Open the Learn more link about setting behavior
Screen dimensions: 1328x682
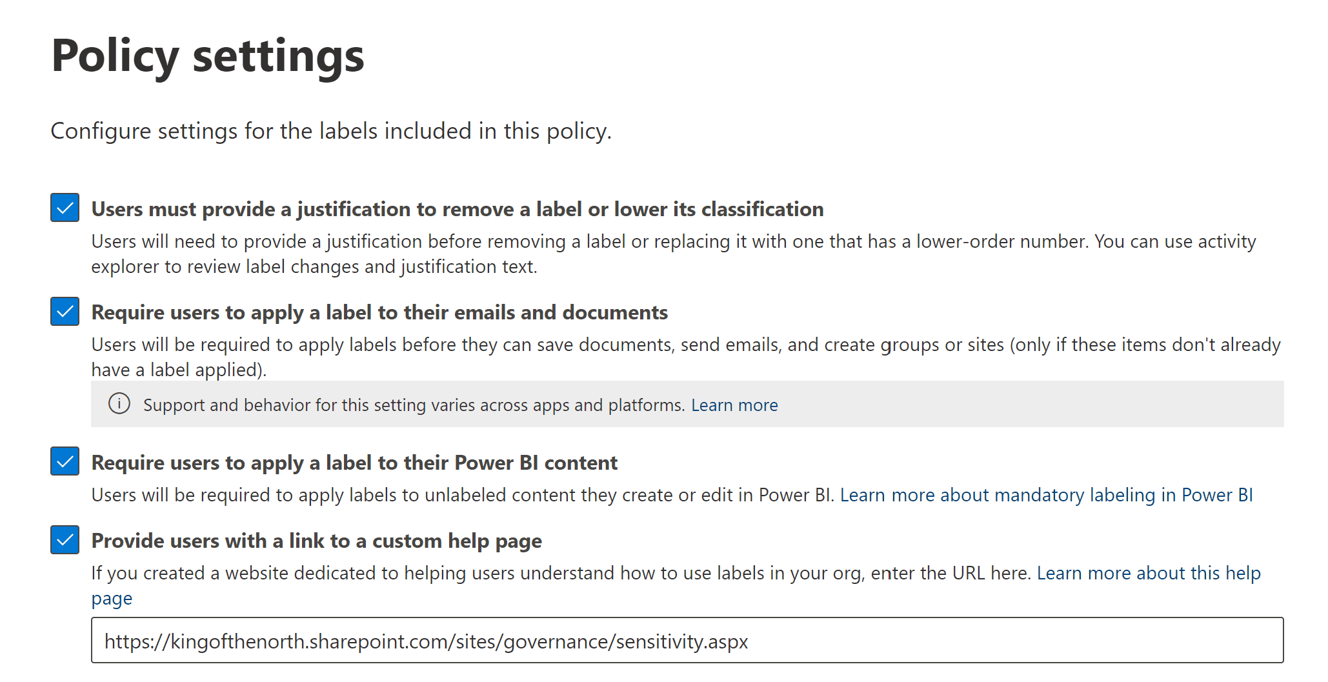pyautogui.click(x=735, y=405)
